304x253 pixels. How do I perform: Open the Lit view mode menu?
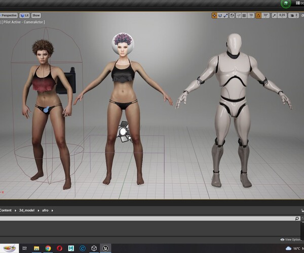tap(25, 15)
